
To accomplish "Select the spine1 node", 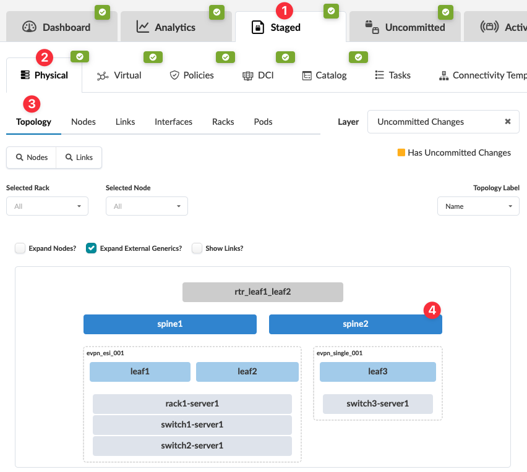I will pyautogui.click(x=169, y=324).
